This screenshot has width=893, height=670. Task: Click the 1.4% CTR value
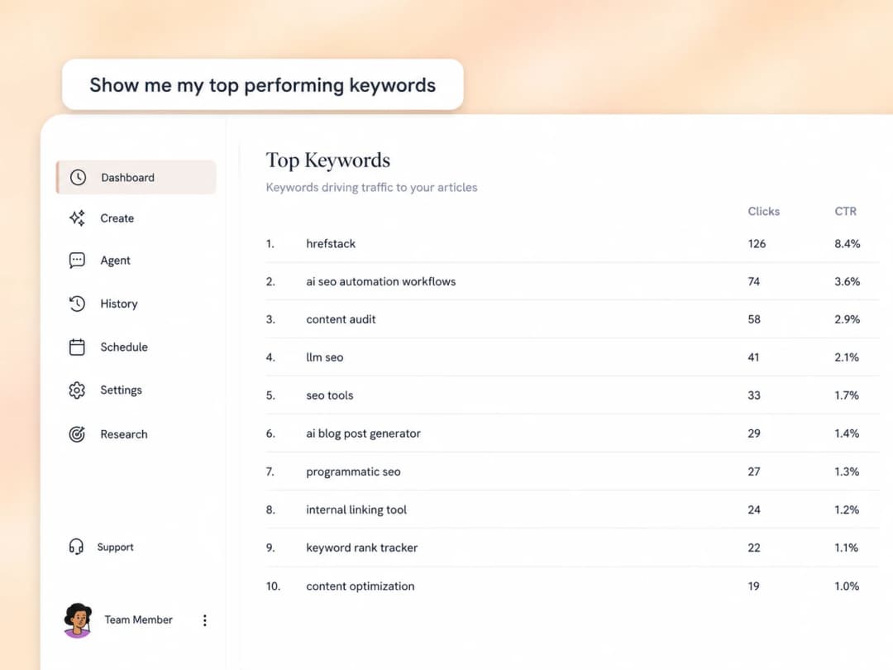tap(847, 433)
